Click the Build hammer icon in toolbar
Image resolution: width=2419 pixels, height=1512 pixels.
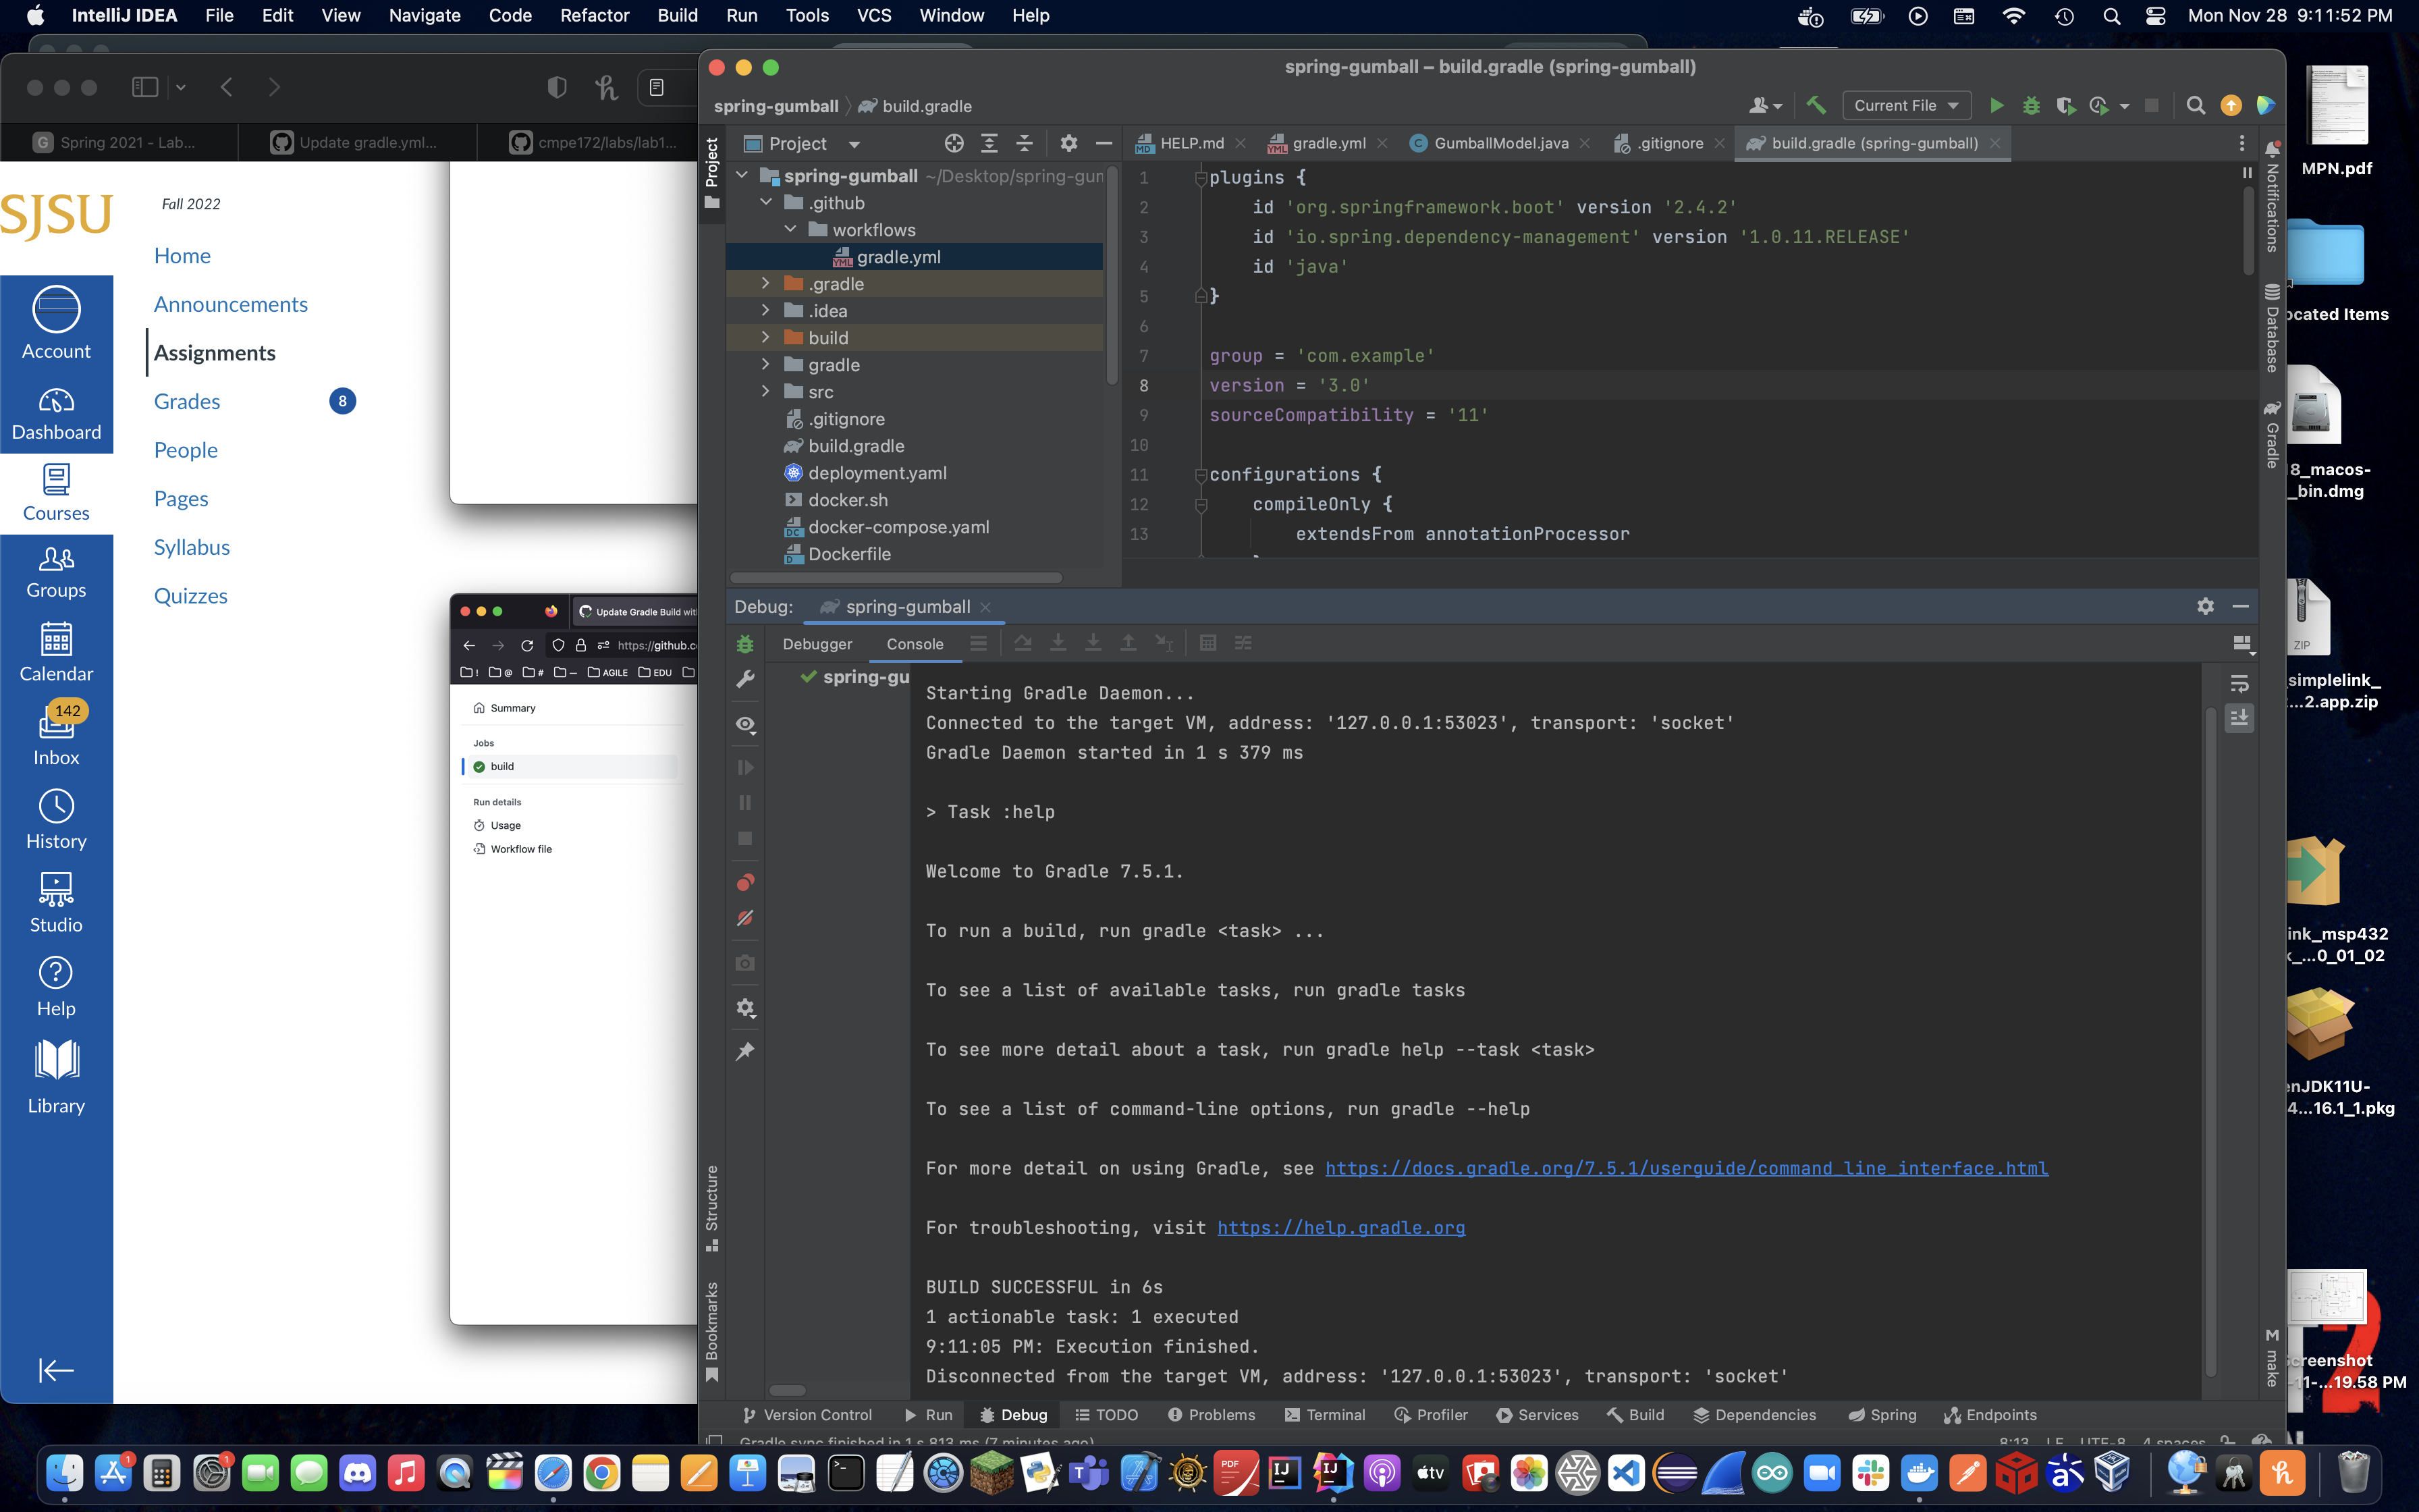click(1816, 105)
